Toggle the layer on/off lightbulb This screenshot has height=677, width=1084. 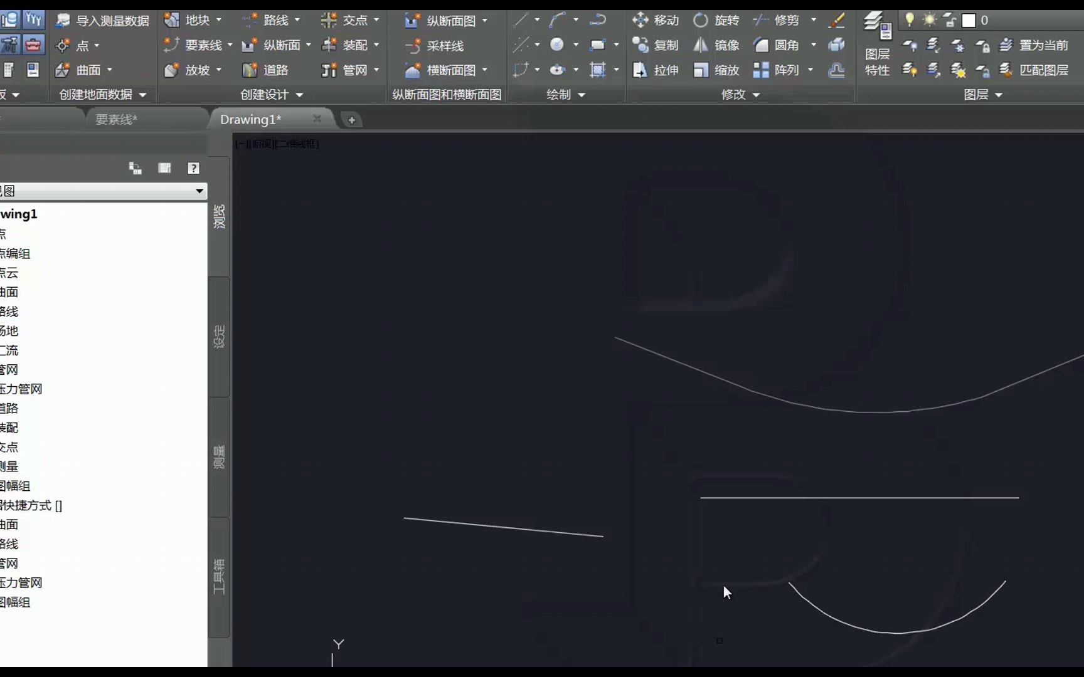pos(910,20)
